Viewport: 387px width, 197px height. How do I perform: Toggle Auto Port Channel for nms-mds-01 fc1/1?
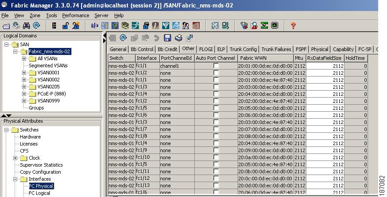coord(216,80)
